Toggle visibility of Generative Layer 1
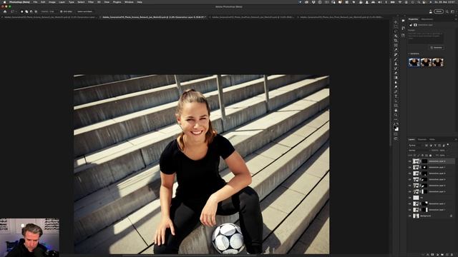Screen dimensions: 458x257 pos(410,210)
